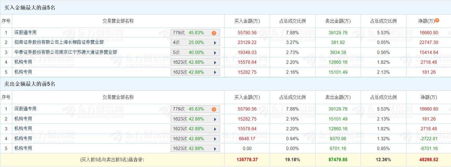The image size is (451, 167).
Task: Select total sell amount 87479.85
Action: 338,160
